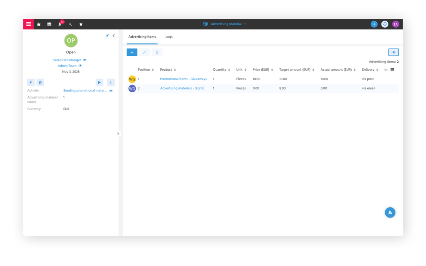
Task: Go to the home page icon
Action: tap(39, 24)
